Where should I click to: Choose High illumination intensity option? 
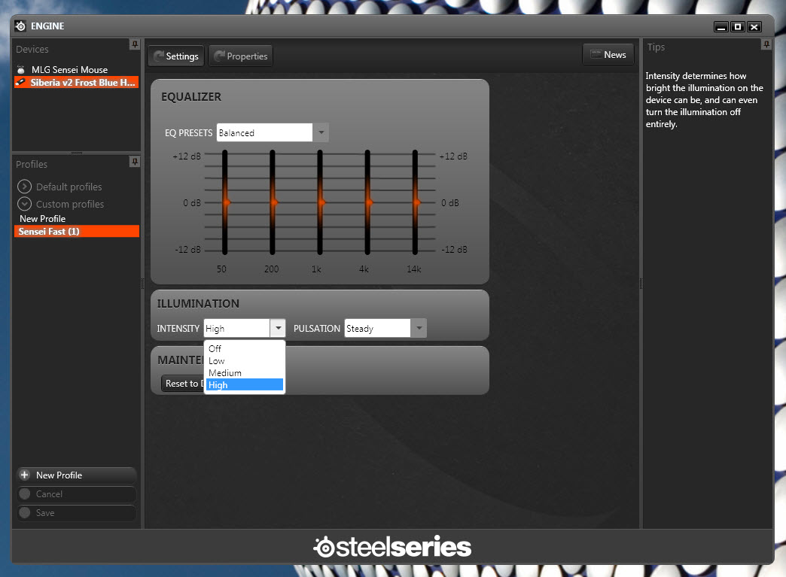pyautogui.click(x=245, y=384)
